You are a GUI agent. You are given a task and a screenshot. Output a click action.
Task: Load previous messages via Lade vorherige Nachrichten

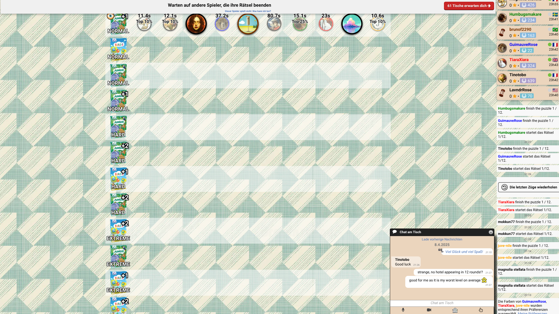click(442, 239)
